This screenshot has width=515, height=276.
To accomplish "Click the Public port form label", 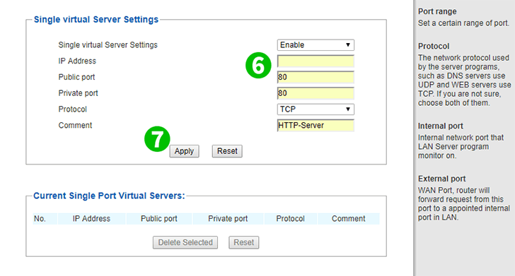I will pyautogui.click(x=76, y=77).
